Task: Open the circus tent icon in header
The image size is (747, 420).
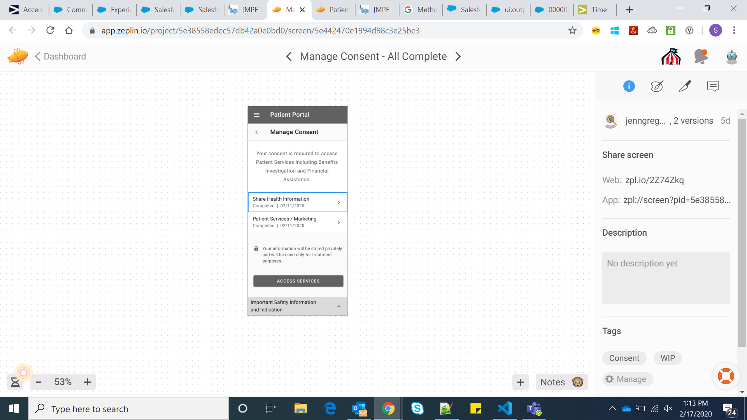Action: coord(671,57)
